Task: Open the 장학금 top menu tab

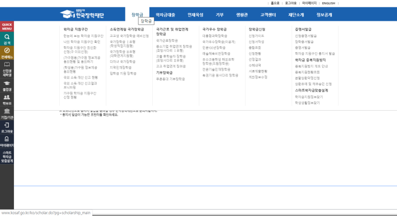Action: pos(137,14)
